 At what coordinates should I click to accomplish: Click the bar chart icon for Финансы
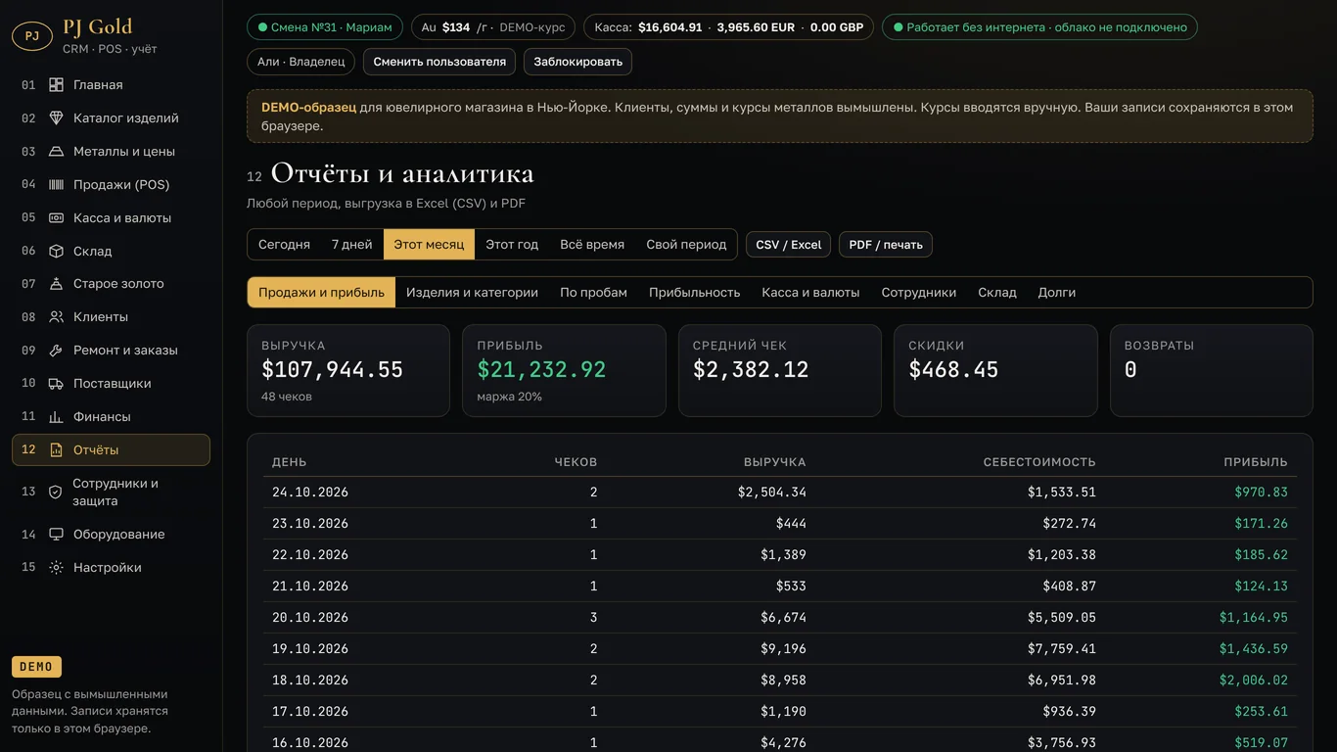(x=56, y=417)
